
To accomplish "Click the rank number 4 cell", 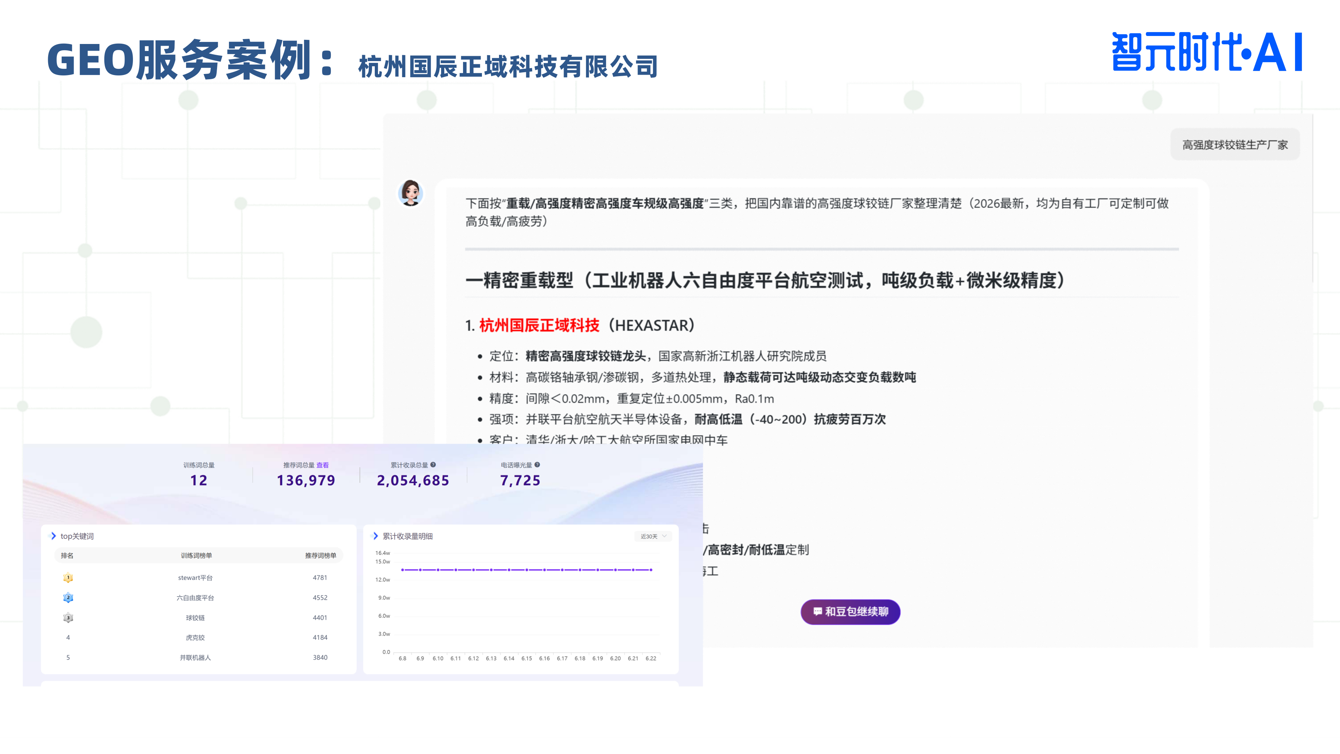I will coord(68,637).
